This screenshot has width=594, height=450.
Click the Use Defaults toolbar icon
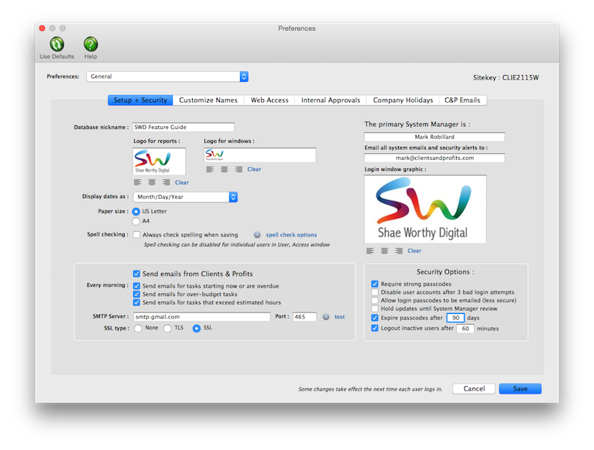pyautogui.click(x=56, y=45)
